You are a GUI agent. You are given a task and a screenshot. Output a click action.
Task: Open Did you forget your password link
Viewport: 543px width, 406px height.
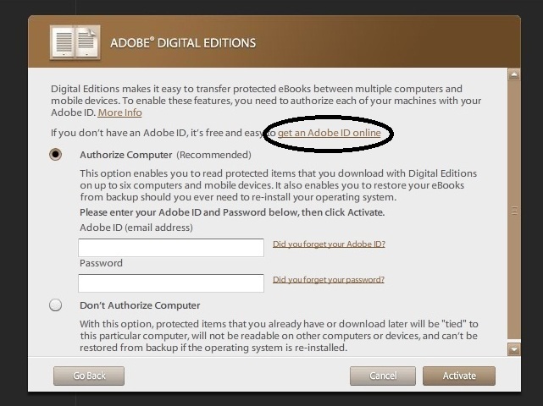coord(329,279)
